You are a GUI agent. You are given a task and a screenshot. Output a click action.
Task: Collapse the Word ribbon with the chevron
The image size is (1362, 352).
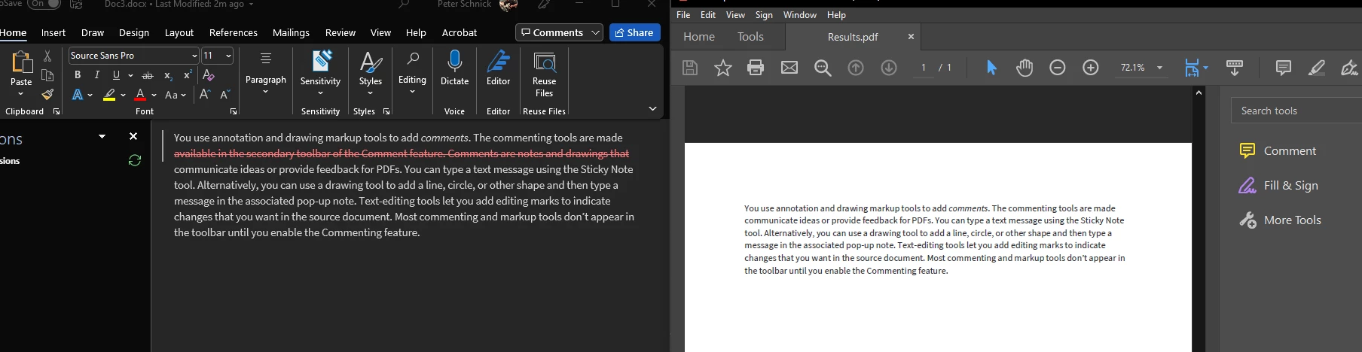pyautogui.click(x=652, y=109)
